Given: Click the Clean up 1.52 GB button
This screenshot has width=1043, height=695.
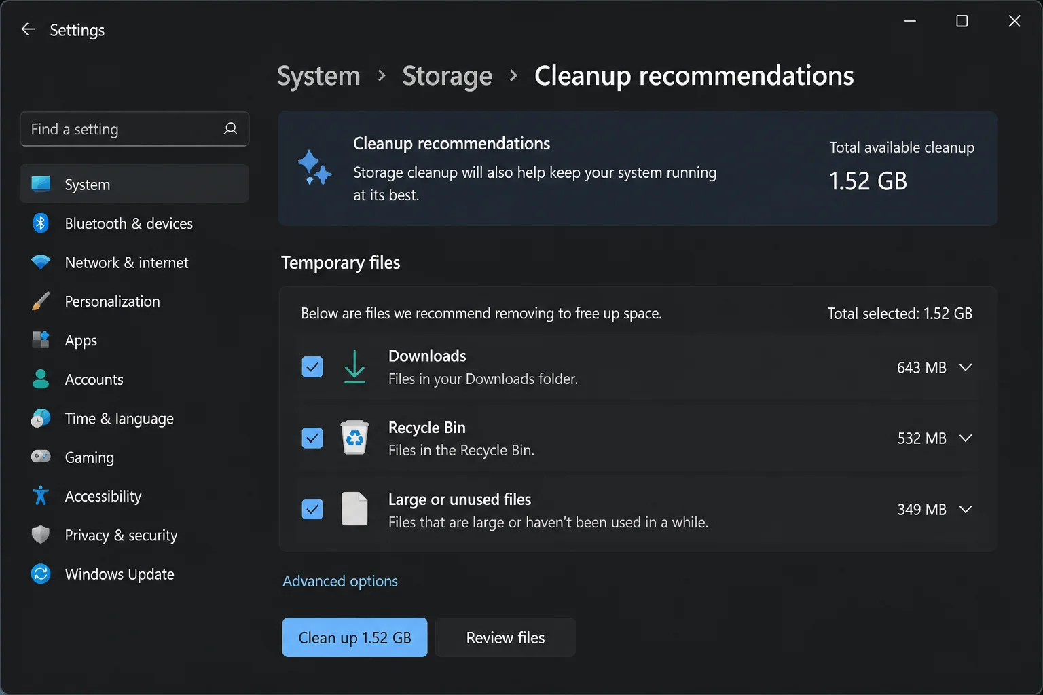Looking at the screenshot, I should coord(354,637).
